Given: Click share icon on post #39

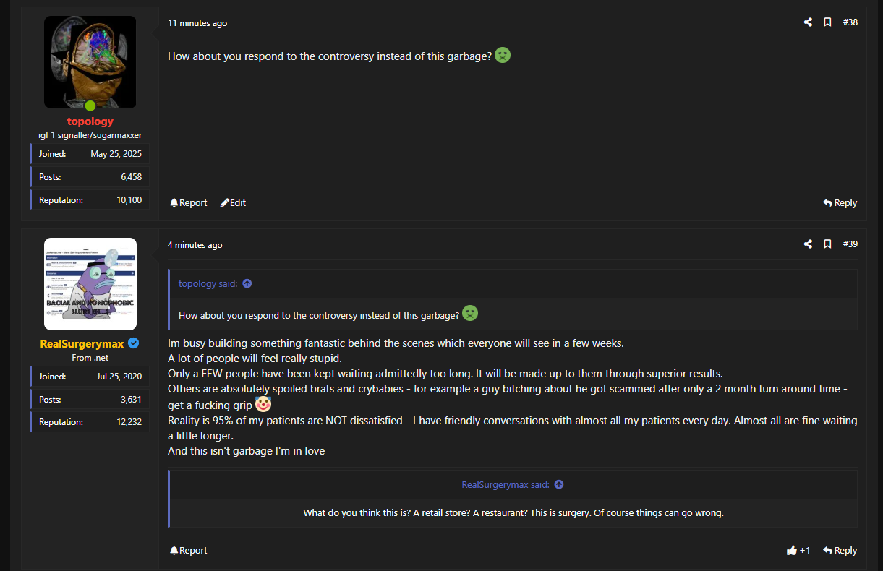Looking at the screenshot, I should [x=808, y=244].
